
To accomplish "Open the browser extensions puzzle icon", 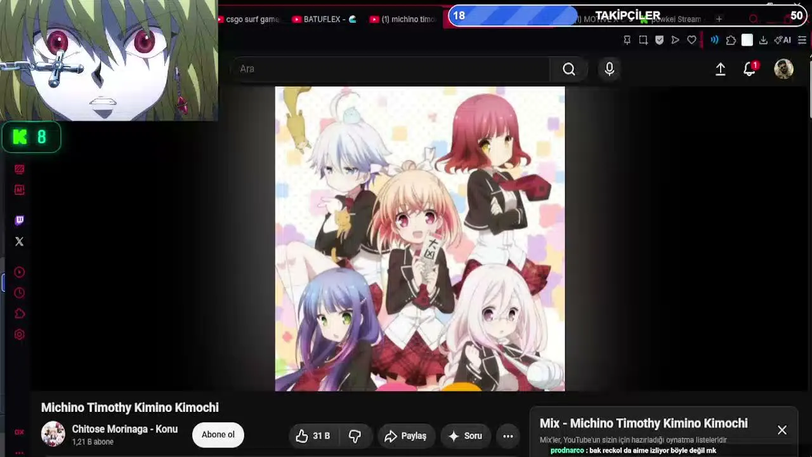I will point(731,40).
